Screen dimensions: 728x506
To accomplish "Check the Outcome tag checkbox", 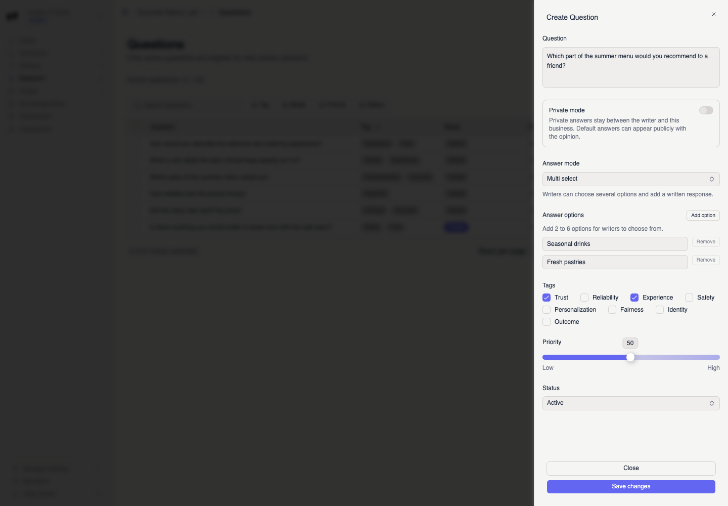I will click(x=547, y=322).
